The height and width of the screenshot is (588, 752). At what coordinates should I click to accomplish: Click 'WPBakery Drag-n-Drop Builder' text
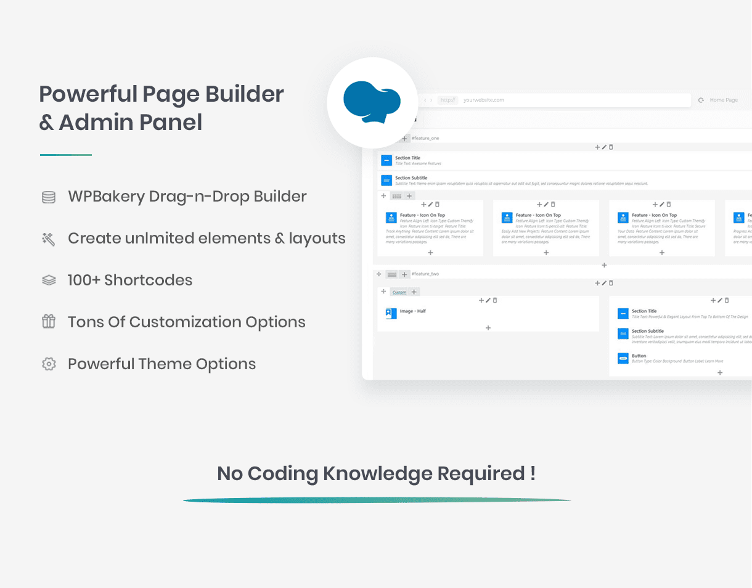pos(187,197)
